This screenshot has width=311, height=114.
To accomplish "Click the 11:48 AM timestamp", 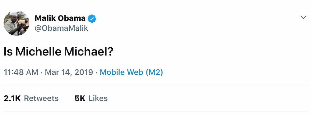I will pos(21,72).
